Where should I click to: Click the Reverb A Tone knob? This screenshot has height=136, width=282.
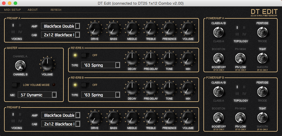tap(169, 58)
